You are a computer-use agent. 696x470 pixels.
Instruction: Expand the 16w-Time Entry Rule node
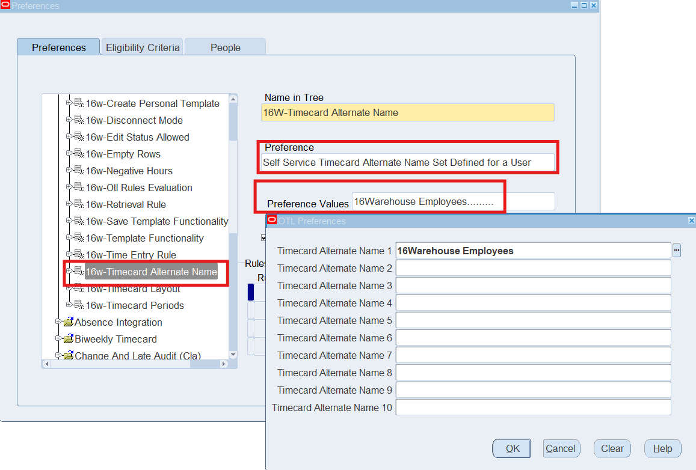click(69, 254)
